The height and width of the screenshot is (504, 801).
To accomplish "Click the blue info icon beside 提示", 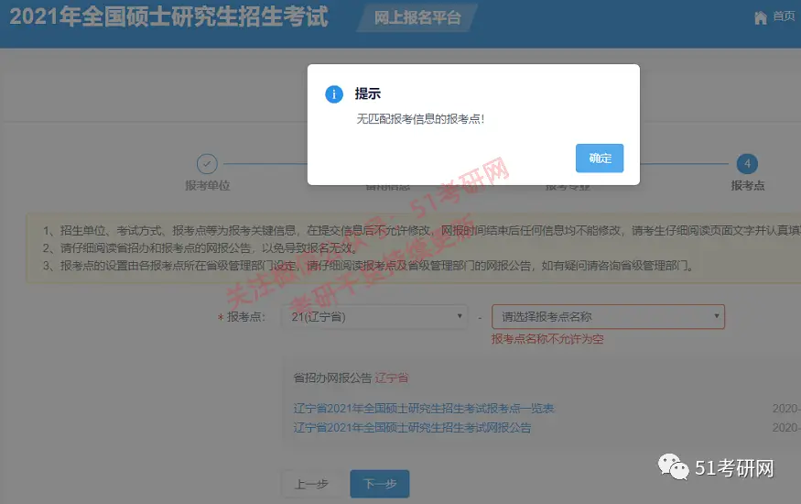I will (x=334, y=94).
